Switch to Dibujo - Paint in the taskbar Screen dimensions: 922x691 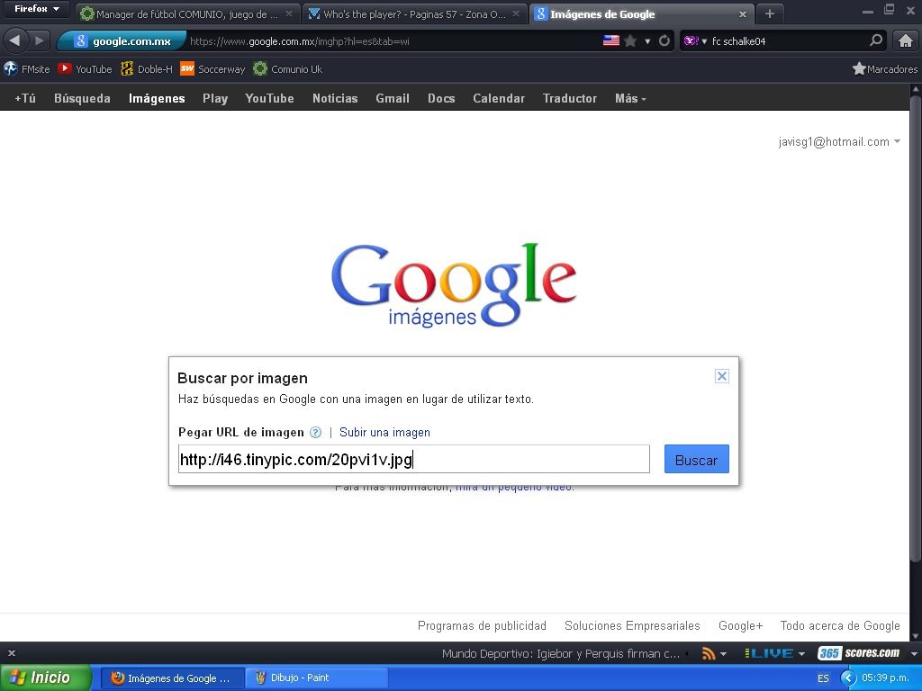click(315, 678)
